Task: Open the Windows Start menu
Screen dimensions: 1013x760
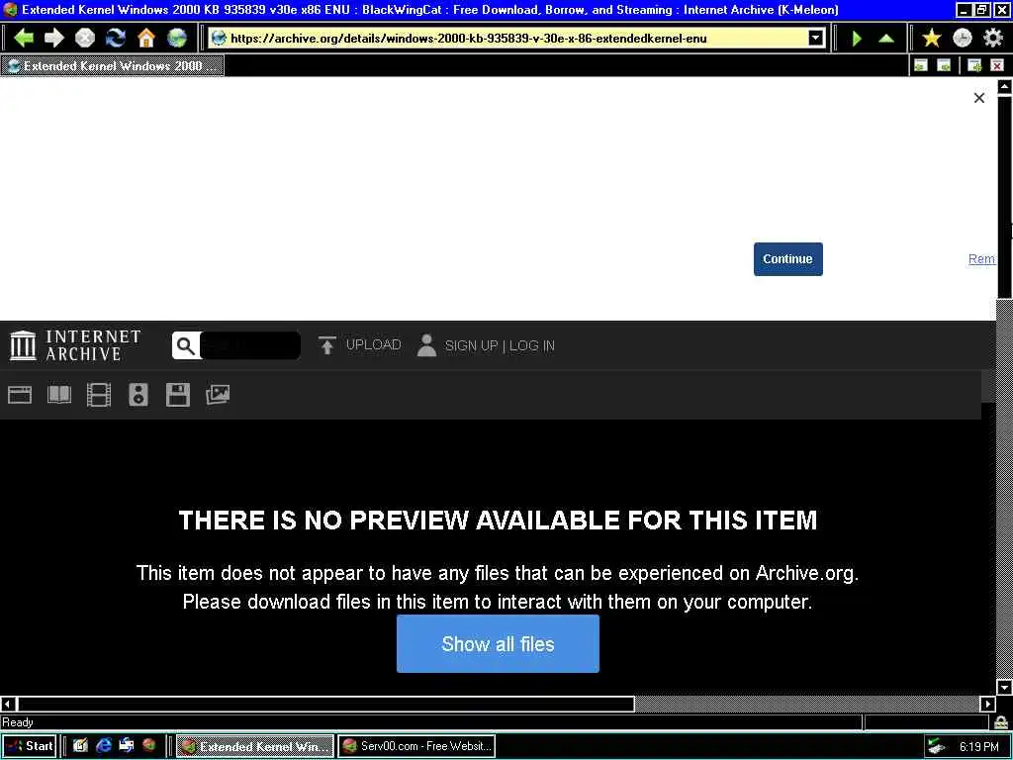Action: 29,746
